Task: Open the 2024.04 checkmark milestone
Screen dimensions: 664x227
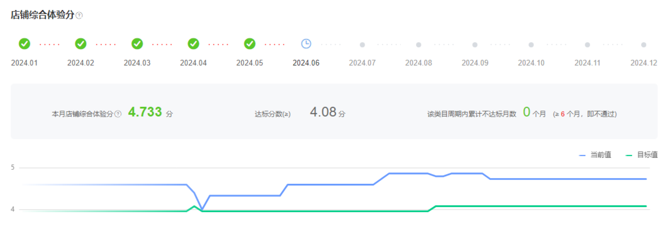Action: click(193, 44)
